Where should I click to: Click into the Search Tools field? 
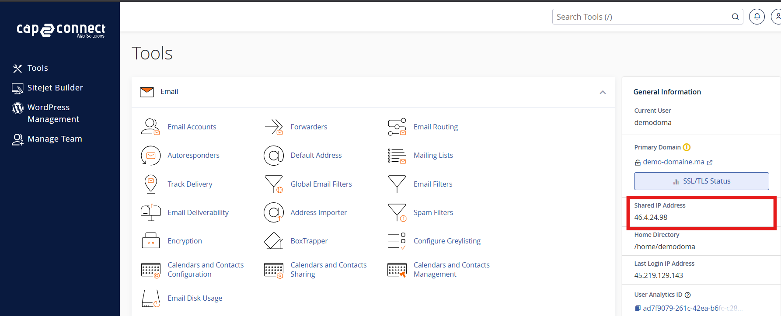[641, 17]
